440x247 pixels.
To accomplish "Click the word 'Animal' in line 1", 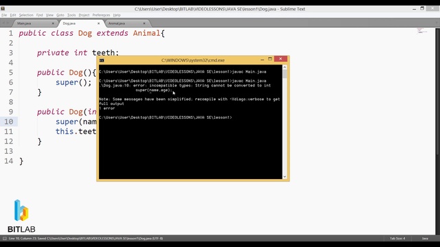I will click(146, 34).
